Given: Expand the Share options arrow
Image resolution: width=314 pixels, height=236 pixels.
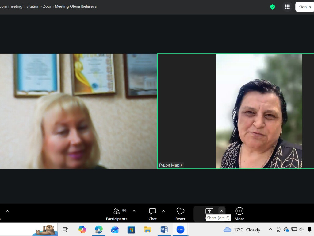Looking at the screenshot, I should tap(221, 211).
